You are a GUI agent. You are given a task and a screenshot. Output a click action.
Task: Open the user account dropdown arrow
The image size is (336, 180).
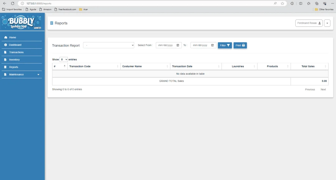coord(327,23)
